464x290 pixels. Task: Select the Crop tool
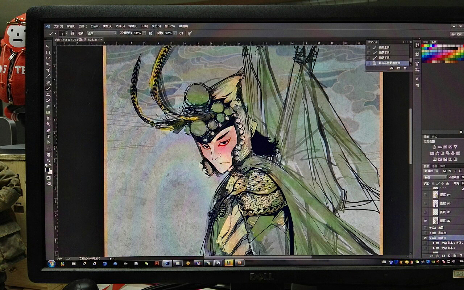tap(48, 70)
